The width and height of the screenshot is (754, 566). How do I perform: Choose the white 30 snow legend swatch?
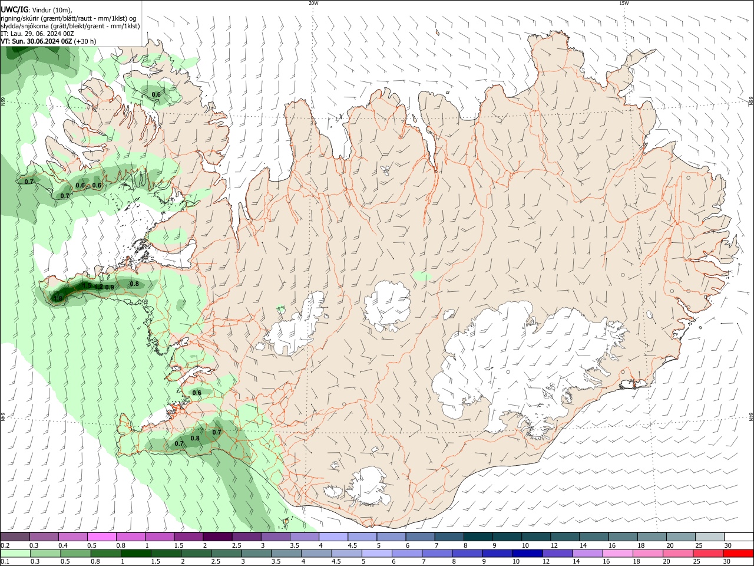pos(739,537)
